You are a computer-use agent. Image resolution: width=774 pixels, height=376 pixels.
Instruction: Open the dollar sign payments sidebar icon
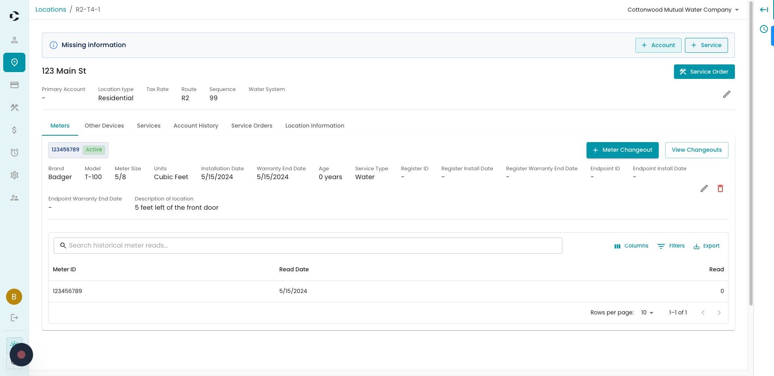coord(14,130)
